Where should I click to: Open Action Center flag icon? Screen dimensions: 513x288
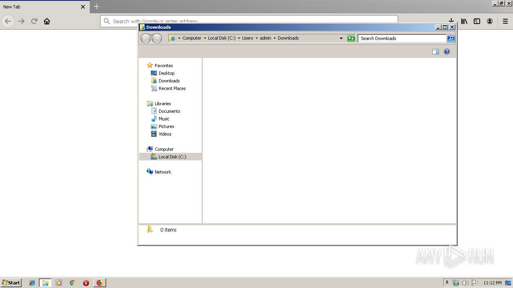click(x=475, y=283)
